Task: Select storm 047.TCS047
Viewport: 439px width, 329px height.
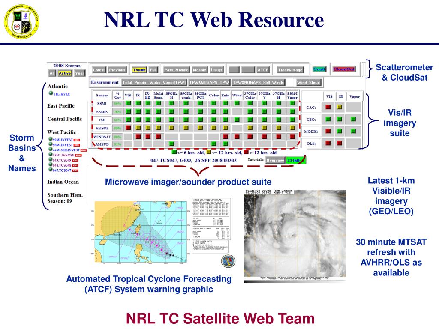Action: [62, 170]
